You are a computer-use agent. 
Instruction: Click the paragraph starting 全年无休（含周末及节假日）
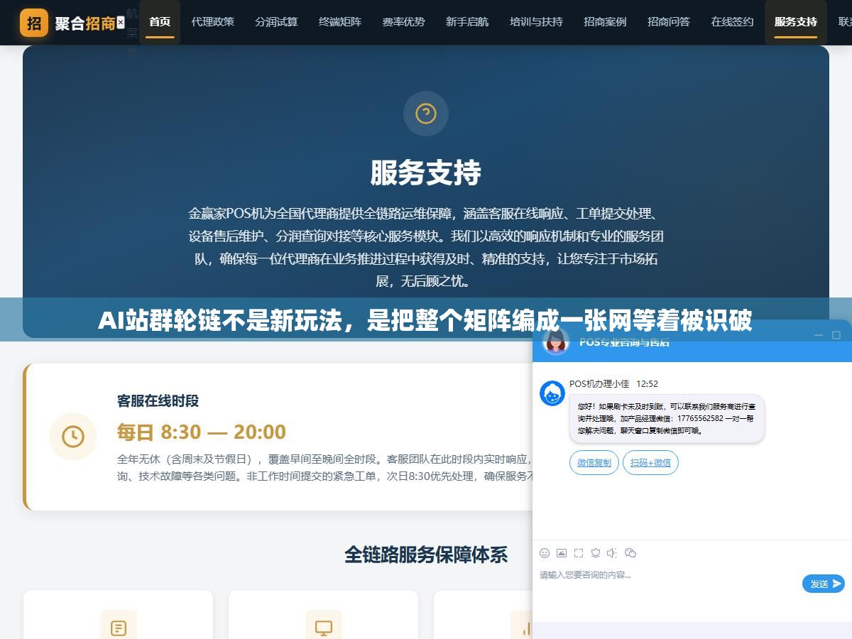(324, 467)
